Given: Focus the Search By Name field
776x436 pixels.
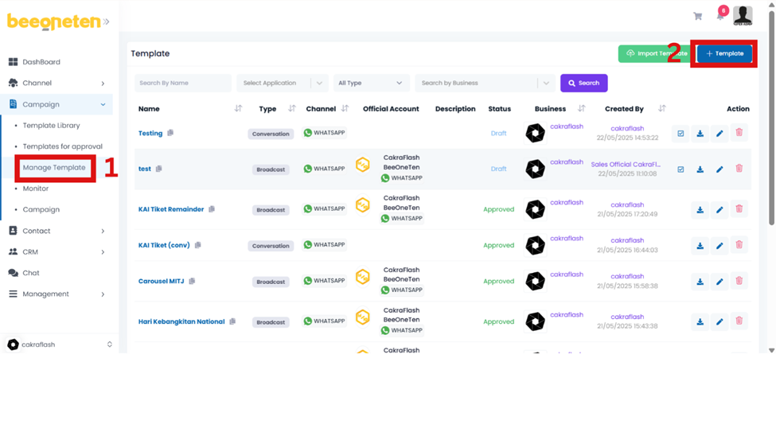Looking at the screenshot, I should 182,83.
